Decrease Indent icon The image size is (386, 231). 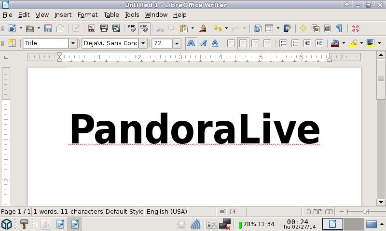point(307,43)
